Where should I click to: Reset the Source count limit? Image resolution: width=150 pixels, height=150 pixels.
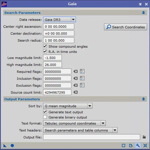(x=75, y=92)
